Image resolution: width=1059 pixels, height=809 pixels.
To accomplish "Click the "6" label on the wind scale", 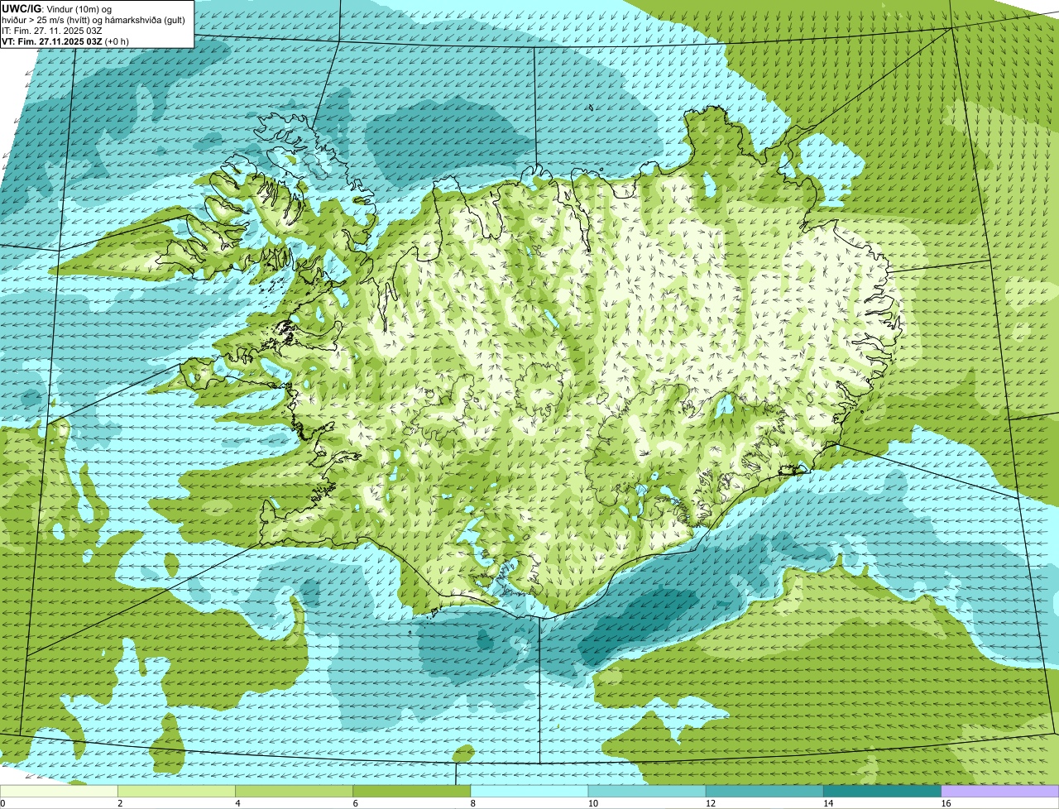I will click(x=355, y=803).
